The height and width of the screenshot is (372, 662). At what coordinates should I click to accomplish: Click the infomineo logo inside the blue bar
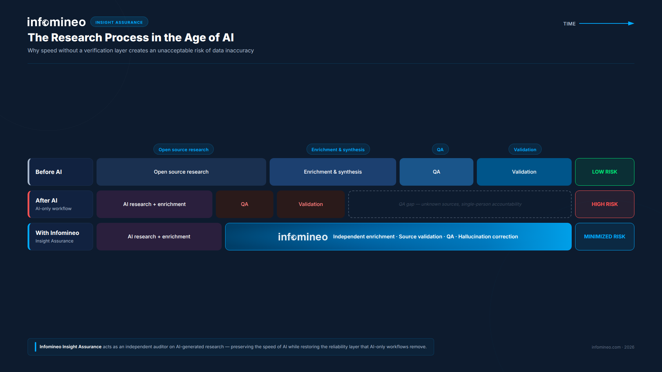click(x=303, y=237)
